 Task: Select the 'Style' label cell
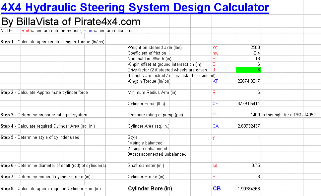[x=132, y=137]
